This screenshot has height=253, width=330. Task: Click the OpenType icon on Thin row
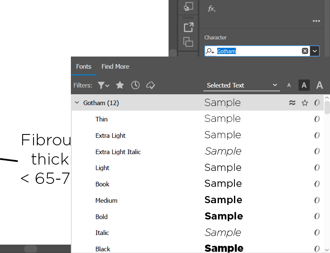317,119
